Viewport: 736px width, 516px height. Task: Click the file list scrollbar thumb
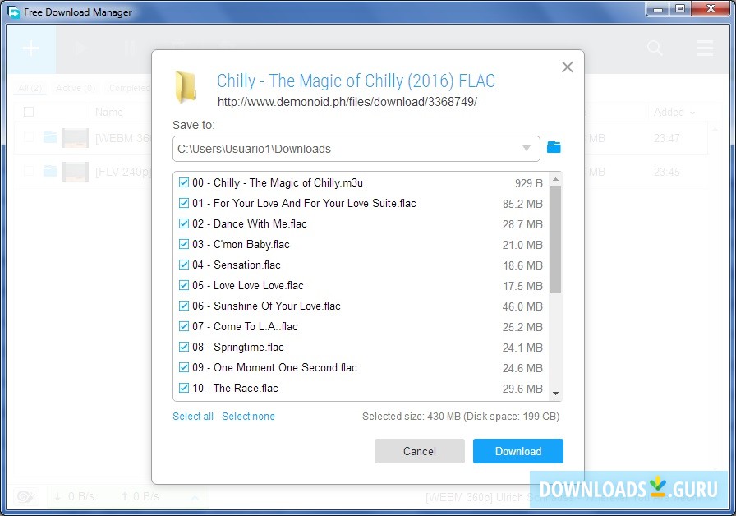coord(556,239)
